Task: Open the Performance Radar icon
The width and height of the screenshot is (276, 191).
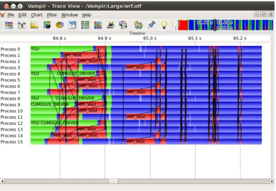Action: pos(47,25)
